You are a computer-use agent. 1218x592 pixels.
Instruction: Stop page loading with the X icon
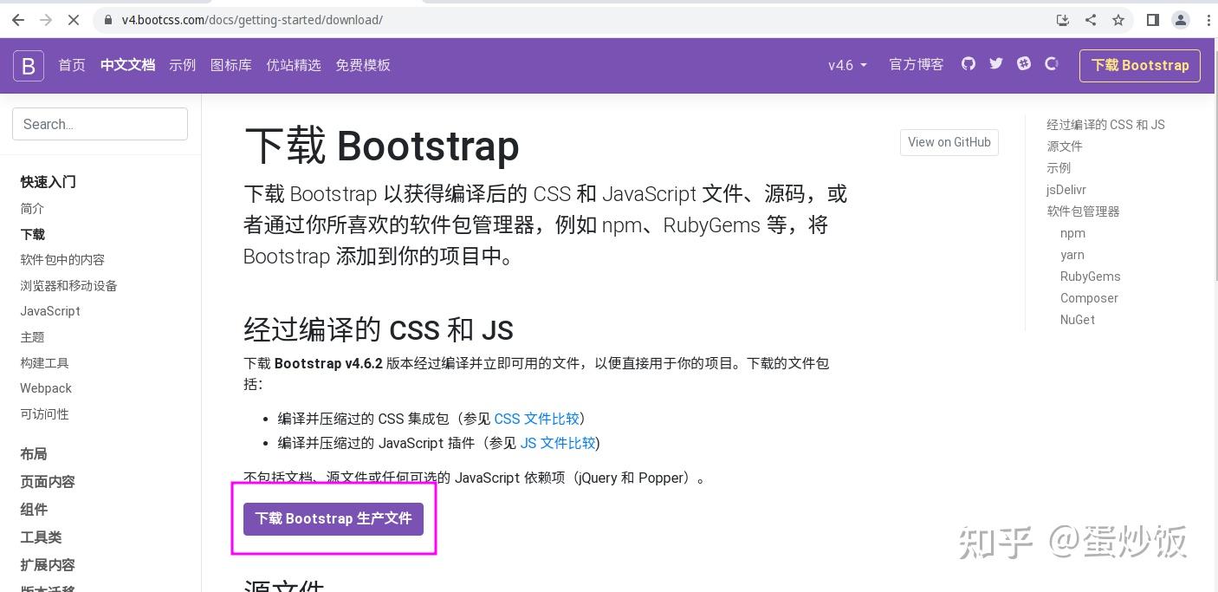tap(74, 19)
